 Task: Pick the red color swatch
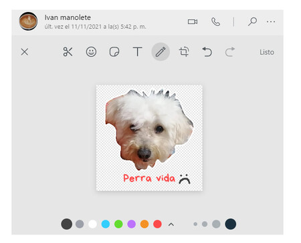(x=157, y=224)
